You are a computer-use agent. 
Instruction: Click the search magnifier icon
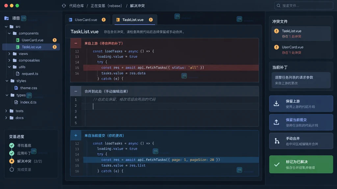tap(278, 6)
